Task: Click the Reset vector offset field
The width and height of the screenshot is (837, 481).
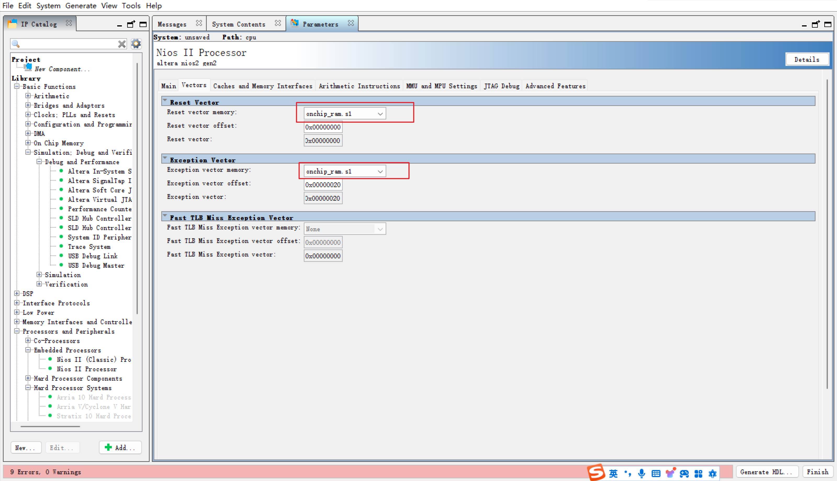Action: 323,127
